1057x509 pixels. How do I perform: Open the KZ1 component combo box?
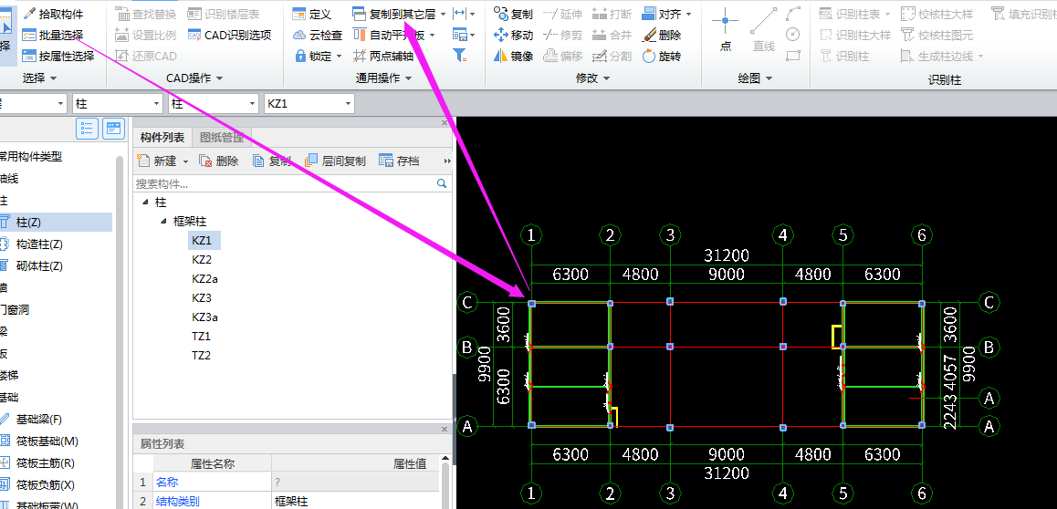point(310,104)
